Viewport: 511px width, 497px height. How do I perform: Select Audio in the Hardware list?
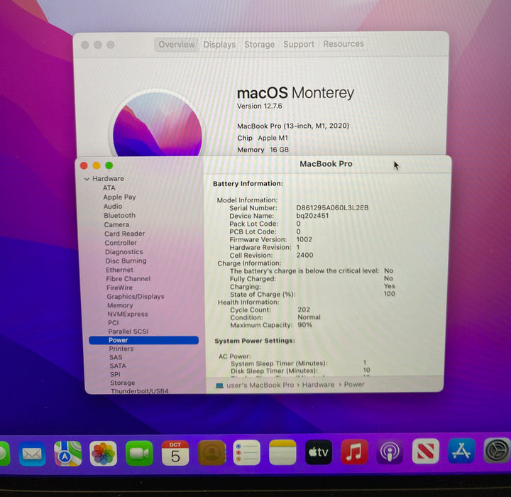point(113,206)
